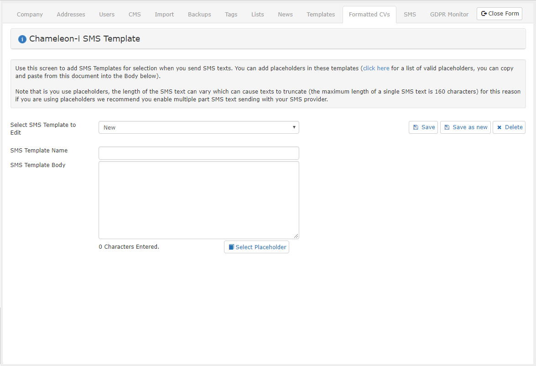Click the blue info icon beside the title

22,39
